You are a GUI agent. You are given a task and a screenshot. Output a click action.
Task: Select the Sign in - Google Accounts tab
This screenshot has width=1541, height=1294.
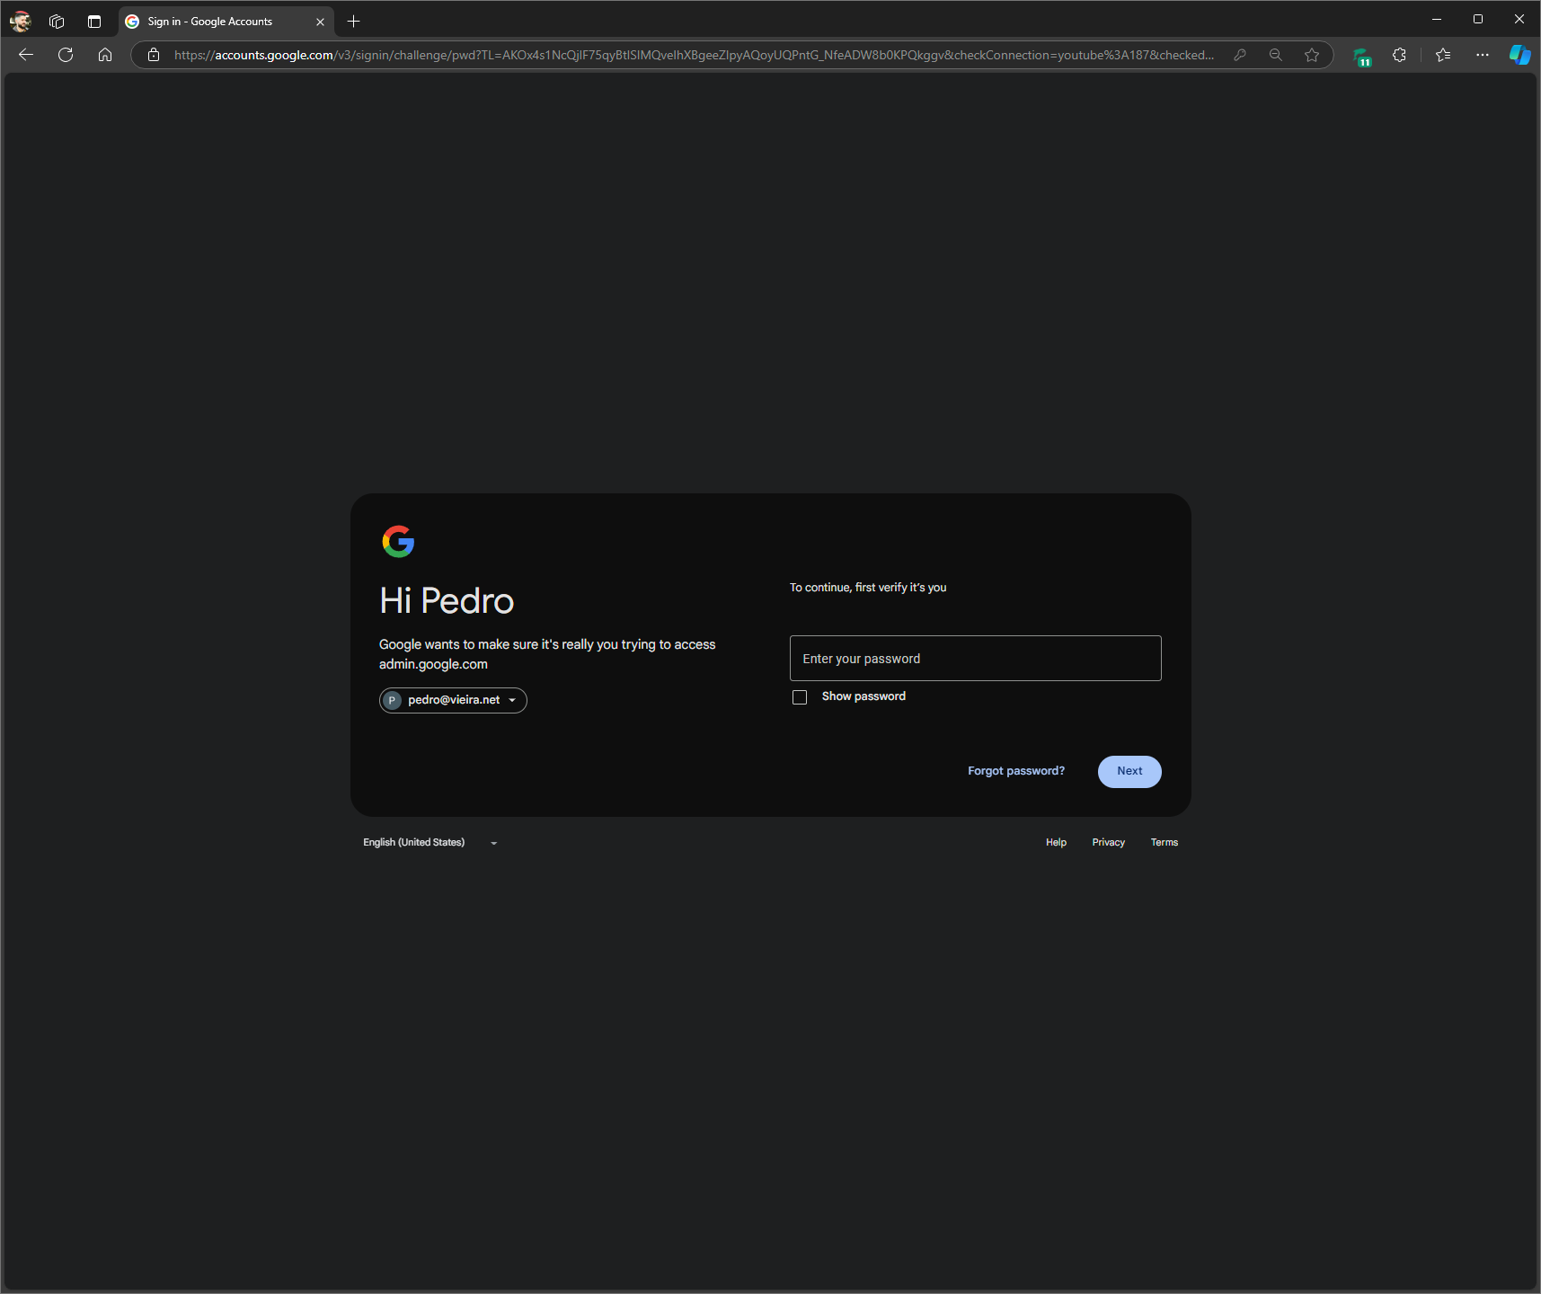(226, 22)
